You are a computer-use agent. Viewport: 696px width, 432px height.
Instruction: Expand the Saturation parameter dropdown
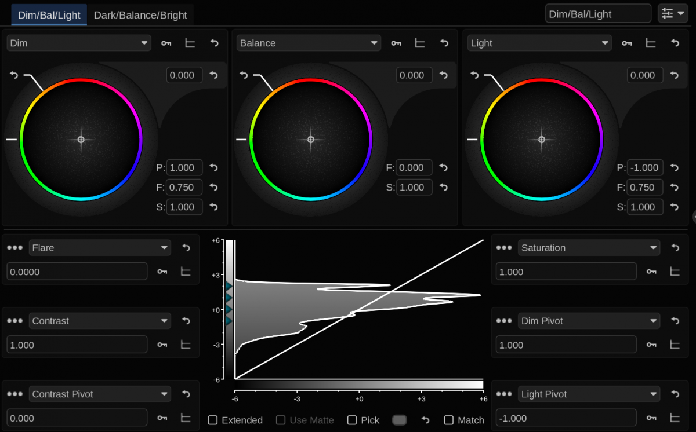589,248
